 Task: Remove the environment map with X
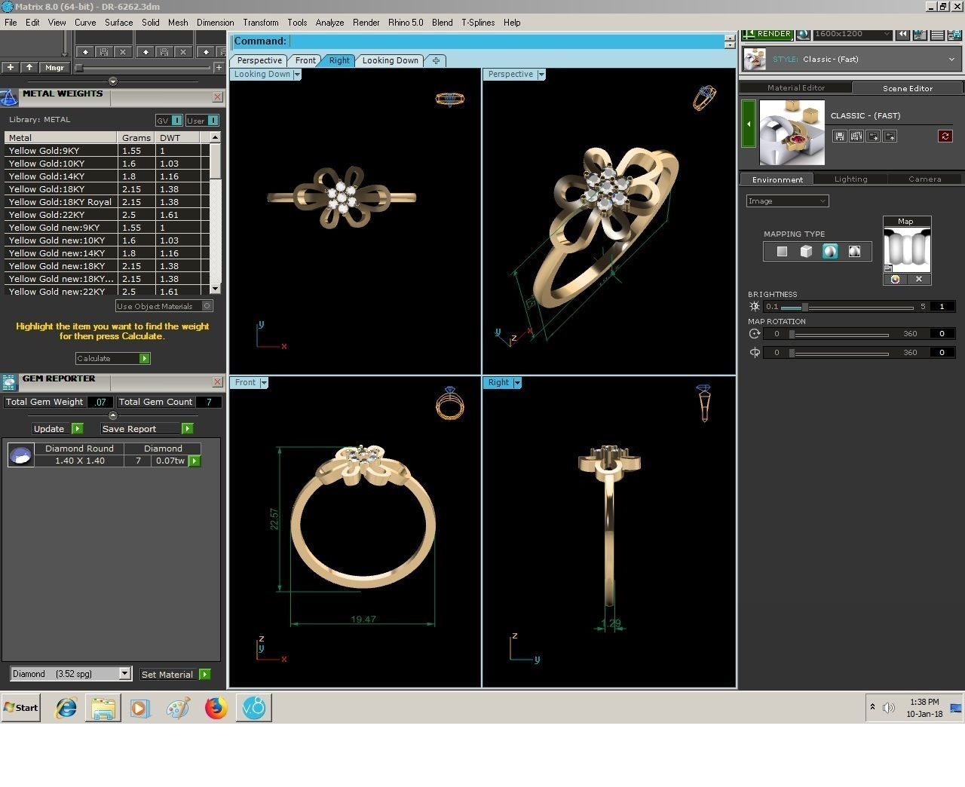(x=919, y=279)
